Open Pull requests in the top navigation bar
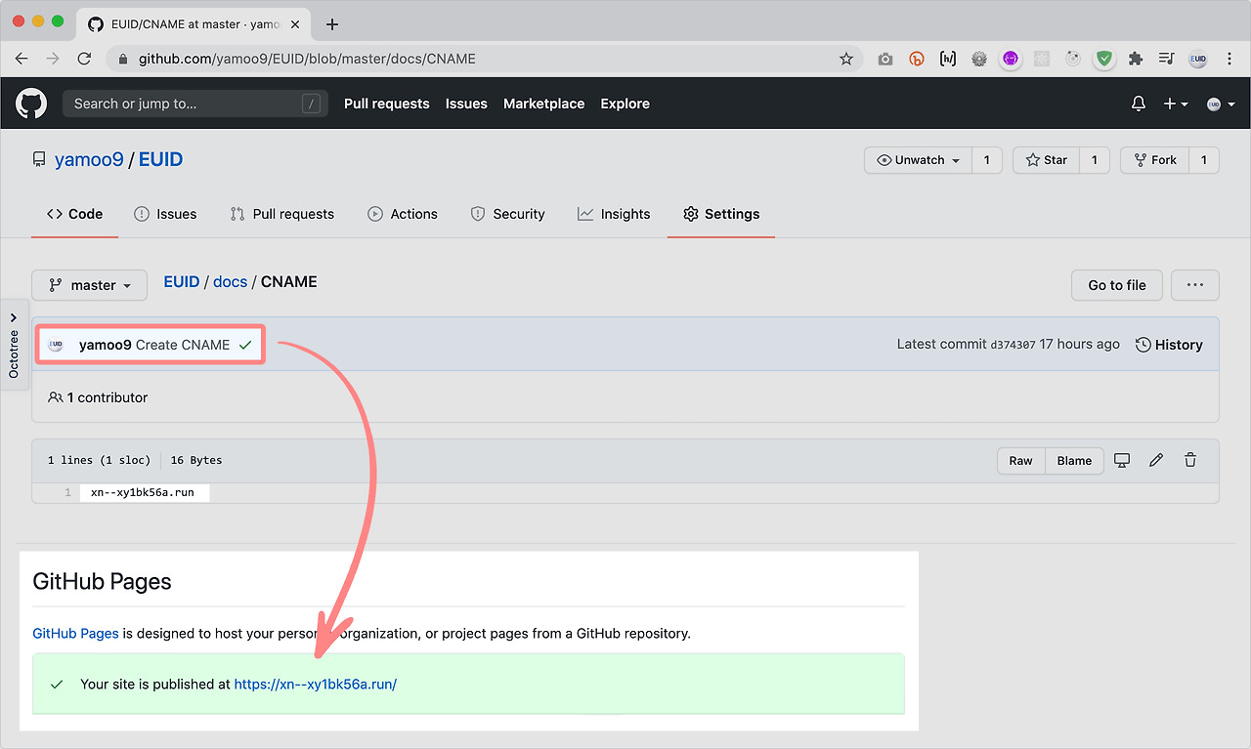The width and height of the screenshot is (1251, 749). (387, 104)
